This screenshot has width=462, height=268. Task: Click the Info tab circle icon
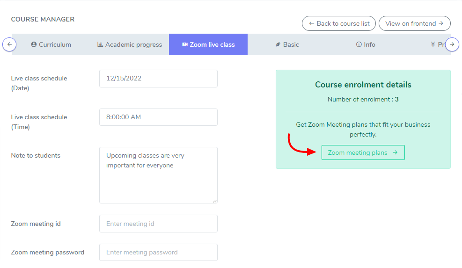(x=359, y=45)
